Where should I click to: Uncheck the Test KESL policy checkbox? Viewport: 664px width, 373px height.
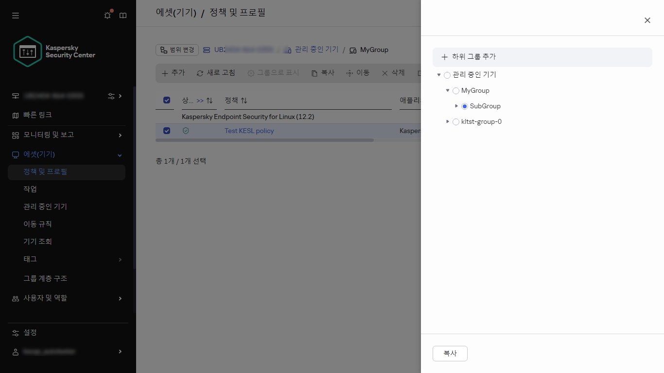click(x=167, y=131)
